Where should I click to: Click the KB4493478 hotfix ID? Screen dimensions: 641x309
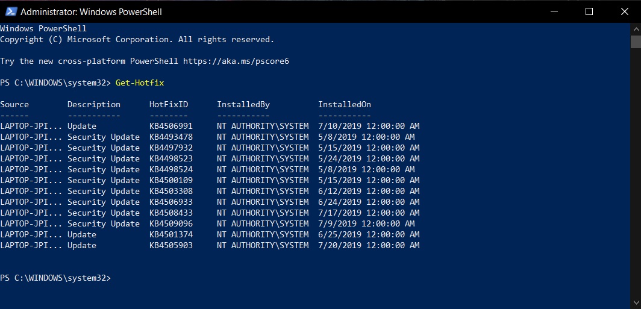[x=171, y=137]
